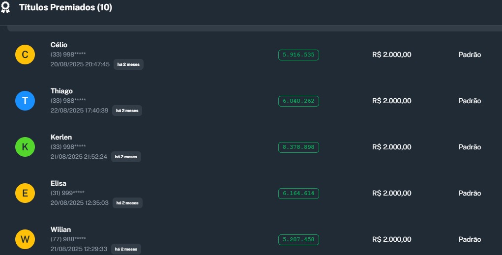The image size is (502, 255).
Task: Open winner name Kerlen
Action: 61,137
